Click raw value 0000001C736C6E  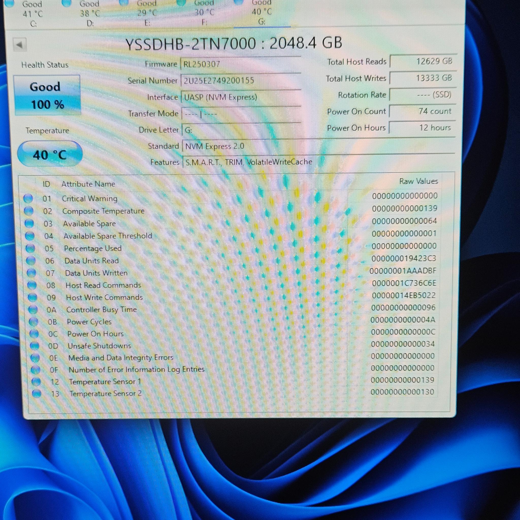(x=404, y=283)
